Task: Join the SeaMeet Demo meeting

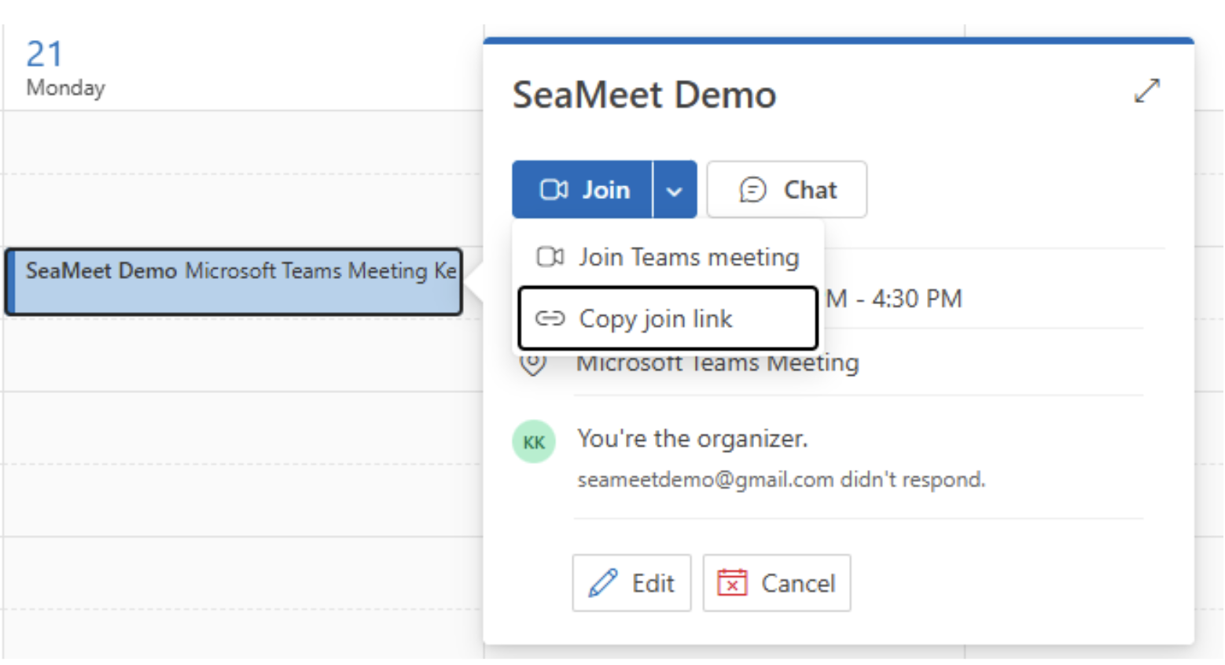Action: [583, 189]
